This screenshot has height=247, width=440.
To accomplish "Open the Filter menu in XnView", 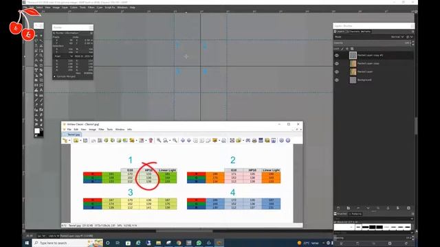I will [101, 130].
